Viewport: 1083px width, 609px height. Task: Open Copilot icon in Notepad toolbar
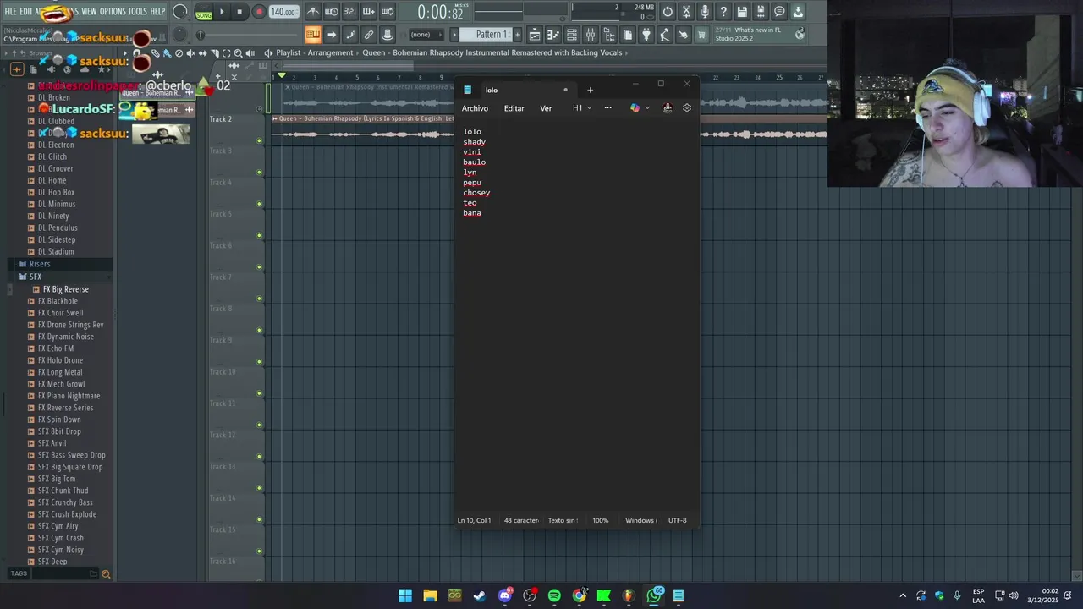click(x=635, y=108)
